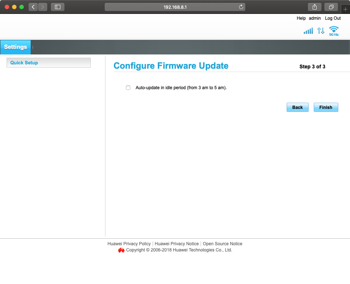Open Huawei Privacy Policy link
Viewport: 350px width, 284px height.
click(x=129, y=244)
